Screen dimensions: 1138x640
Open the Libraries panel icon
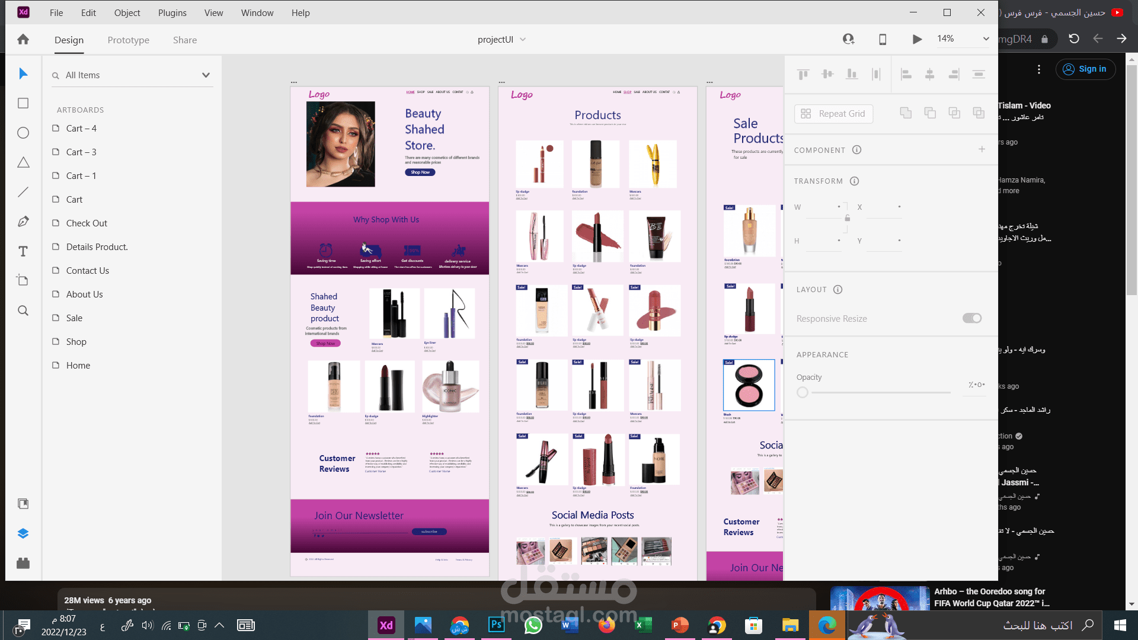click(23, 504)
